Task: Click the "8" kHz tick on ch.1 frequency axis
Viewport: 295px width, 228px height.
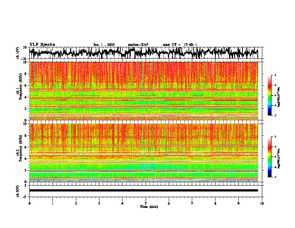Action: pos(26,74)
